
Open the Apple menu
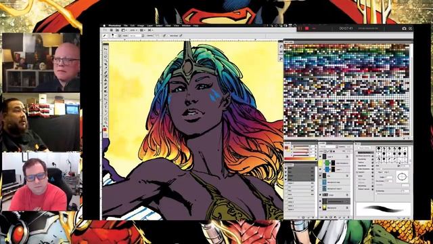104,26
